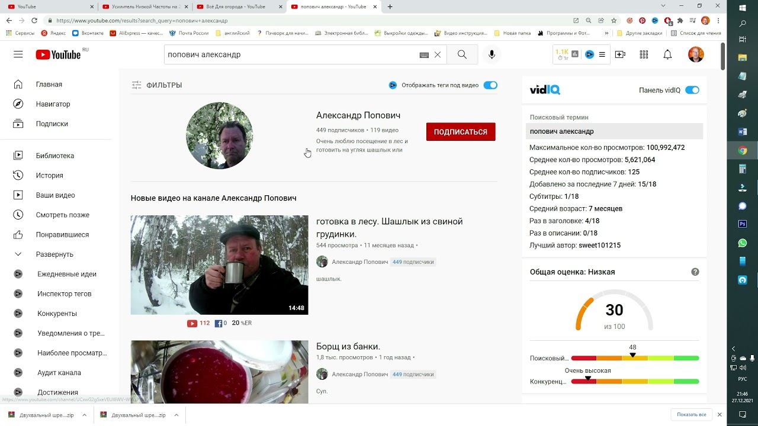Open the Яндекс bookmark
Image resolution: width=758 pixels, height=426 pixels.
53,33
